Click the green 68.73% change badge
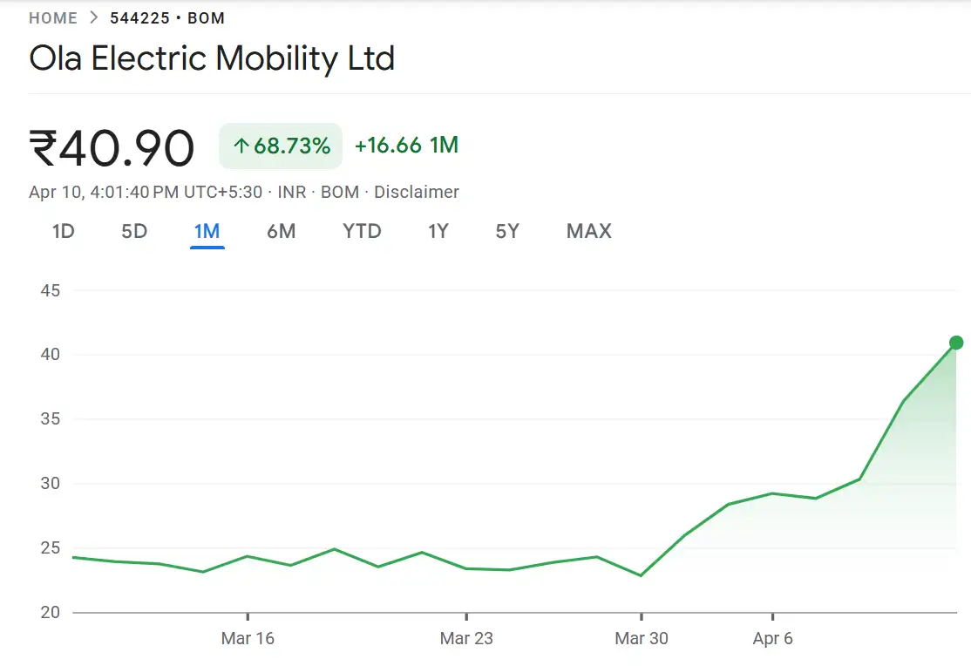This screenshot has width=971, height=666. pos(281,146)
